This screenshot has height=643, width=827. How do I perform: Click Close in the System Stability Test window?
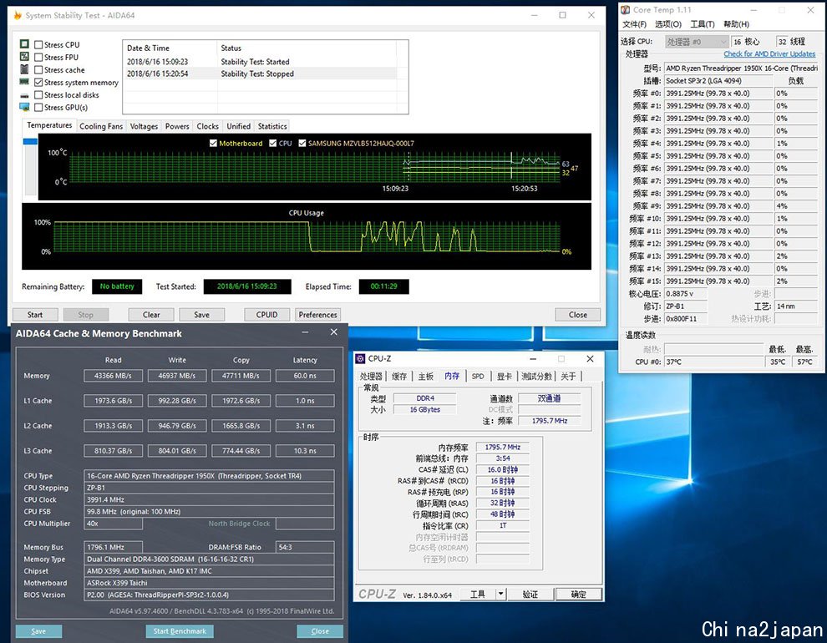tap(578, 315)
